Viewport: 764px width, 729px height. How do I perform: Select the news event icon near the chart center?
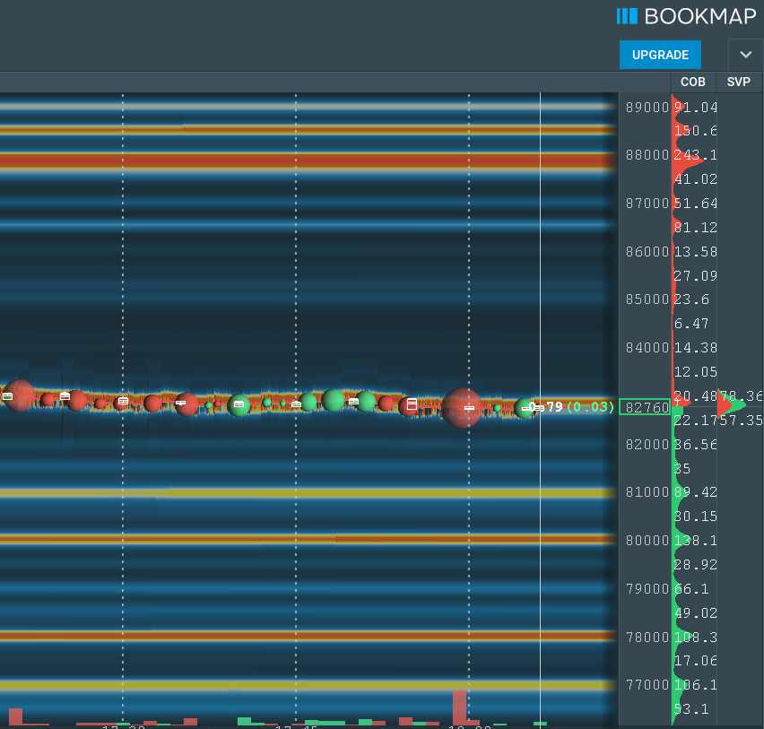click(298, 404)
